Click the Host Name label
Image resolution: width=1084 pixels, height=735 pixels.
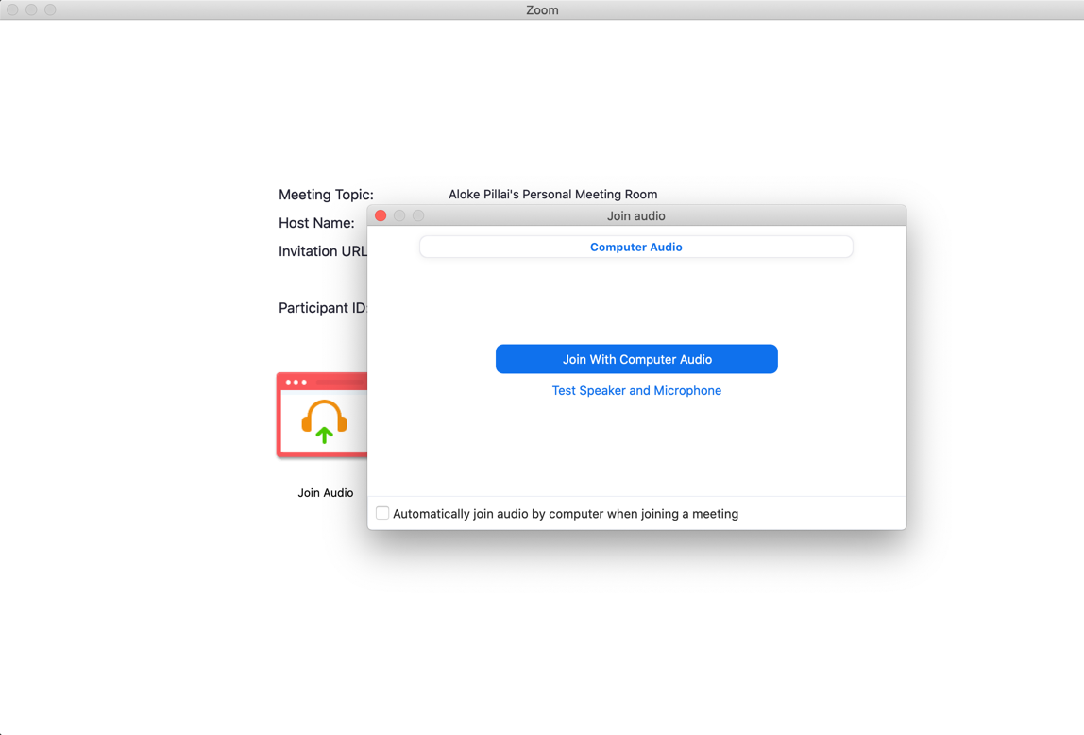316,223
